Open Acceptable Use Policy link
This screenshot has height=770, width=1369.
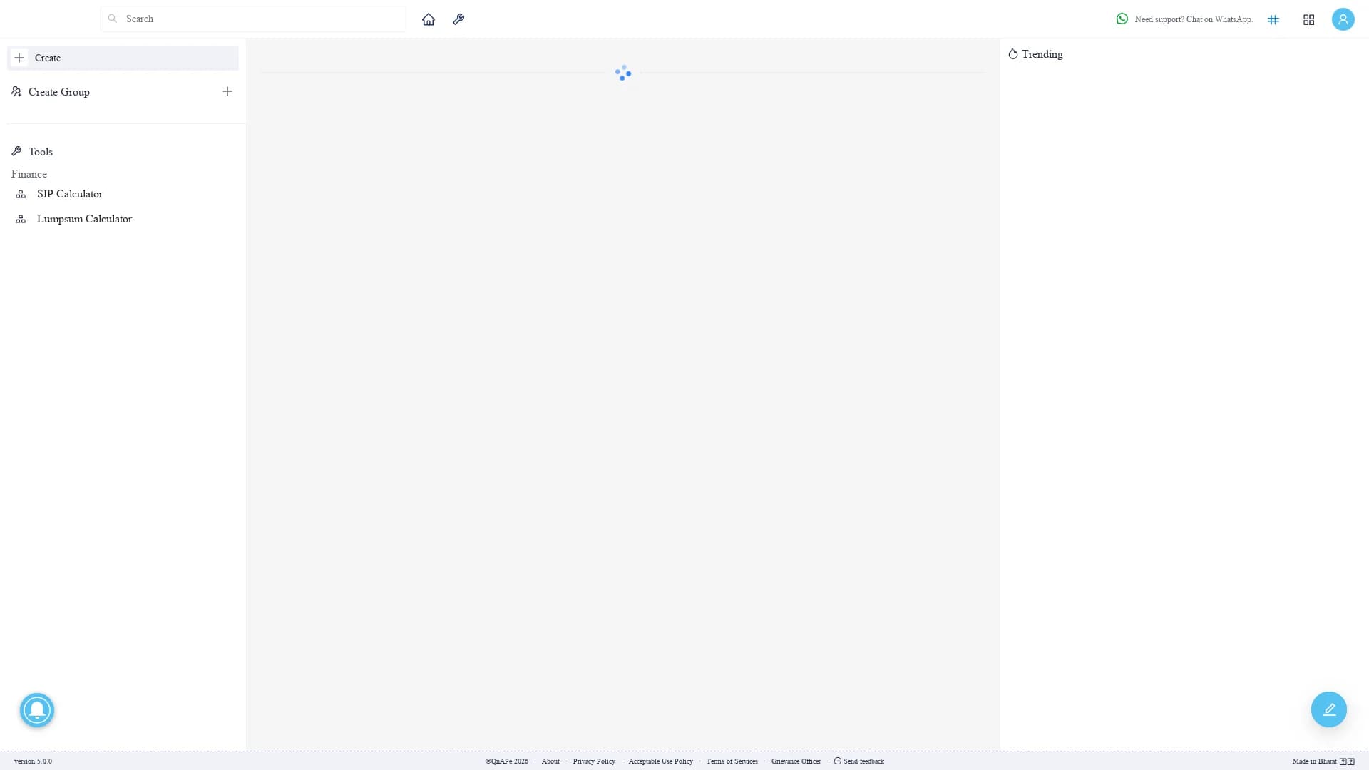pos(661,761)
